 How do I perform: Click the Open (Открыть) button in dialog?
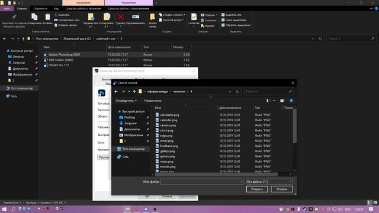point(257,189)
